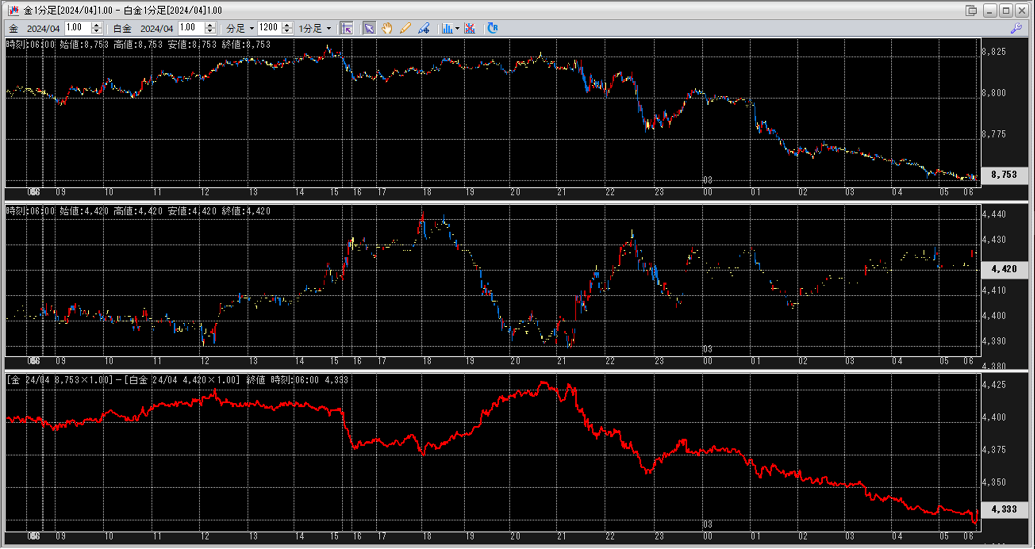Click the 1200 bar count input field
Screen dimensions: 1035x549
[x=269, y=28]
